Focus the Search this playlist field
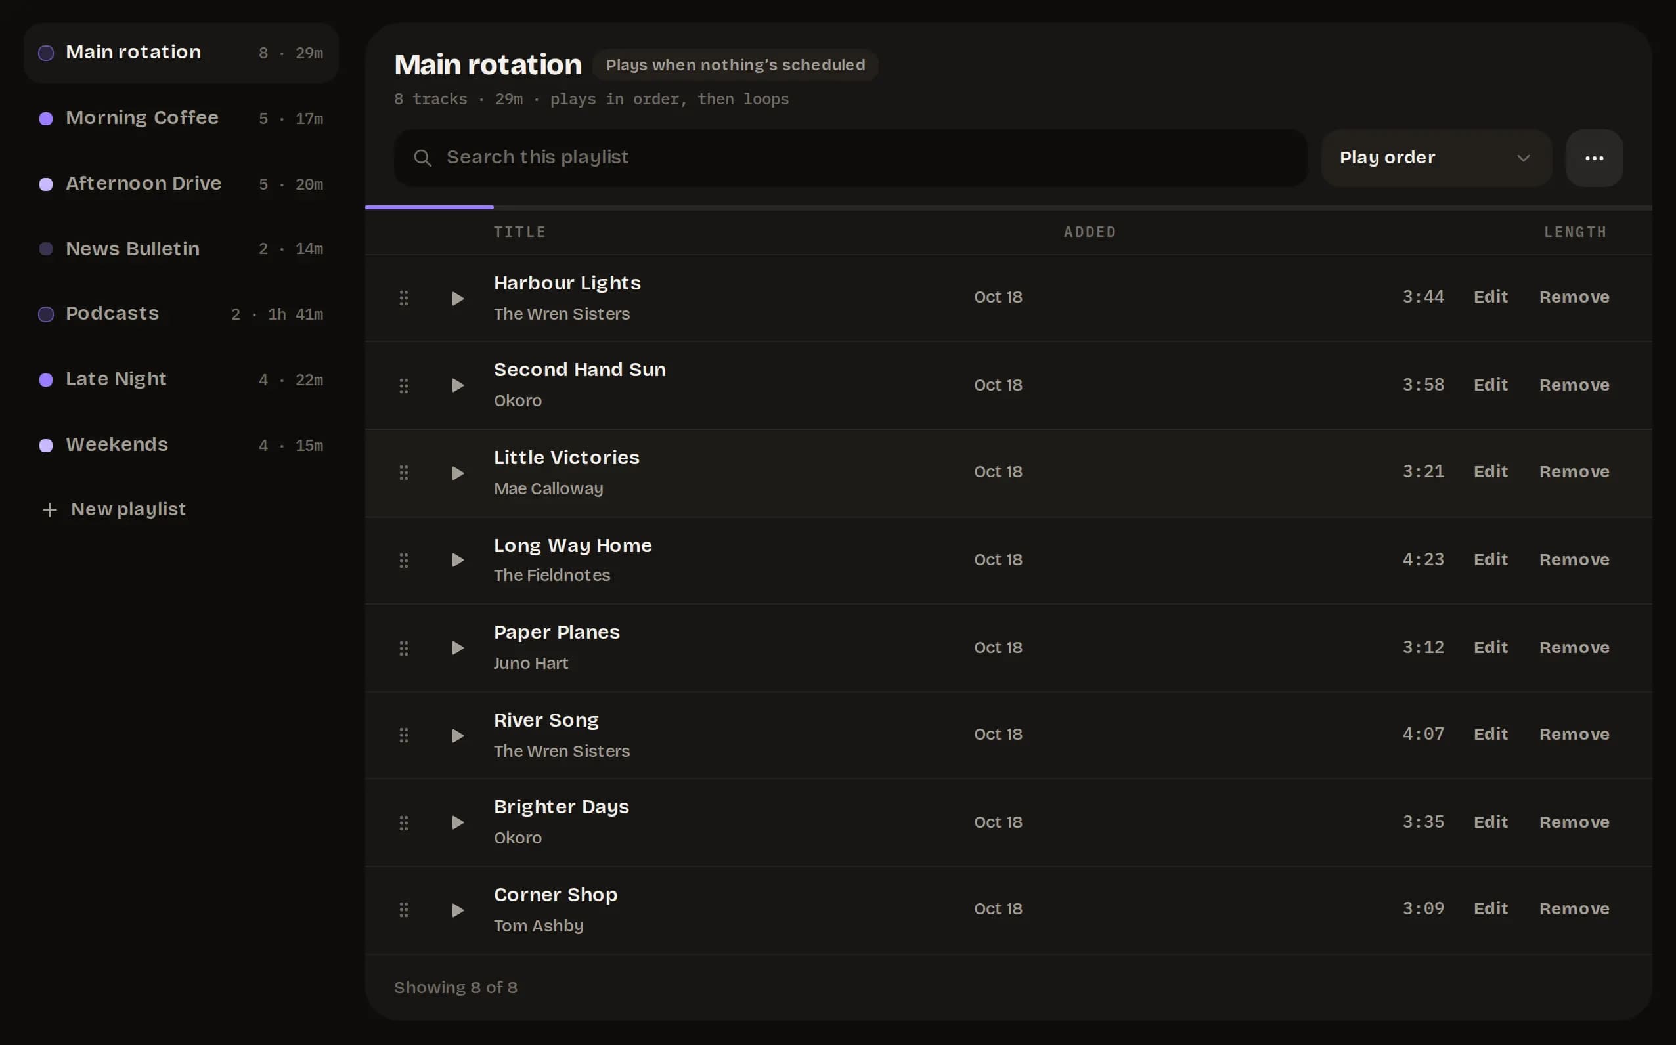This screenshot has height=1045, width=1676. (850, 158)
